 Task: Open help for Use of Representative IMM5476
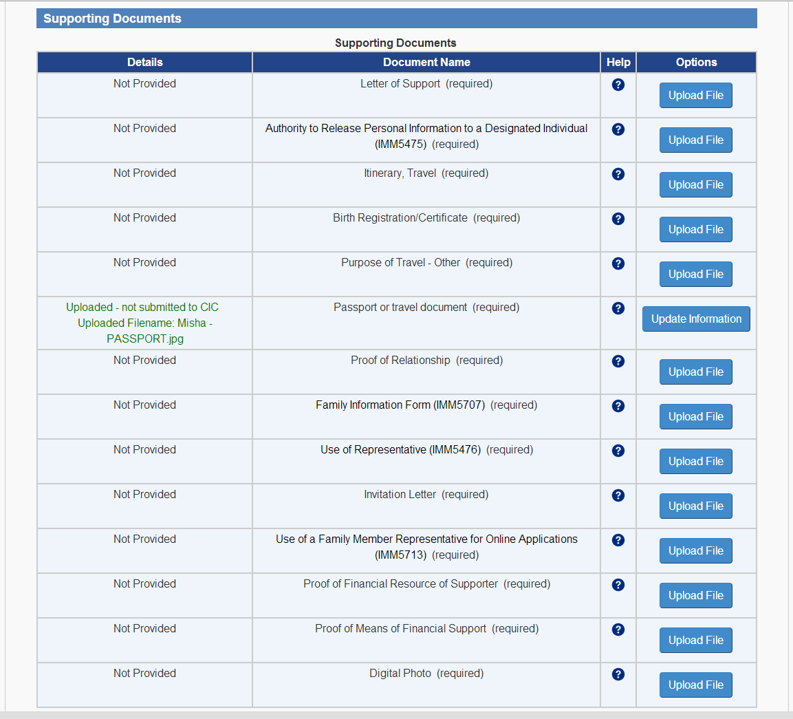pyautogui.click(x=618, y=451)
